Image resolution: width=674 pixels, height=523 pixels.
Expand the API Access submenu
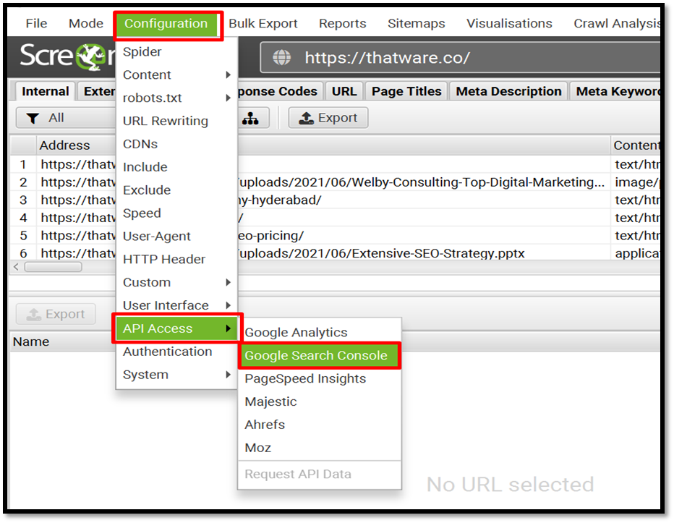coord(176,328)
